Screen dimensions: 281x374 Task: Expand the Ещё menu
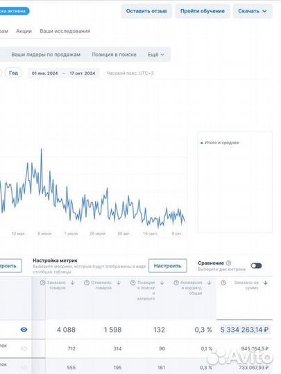pos(156,55)
